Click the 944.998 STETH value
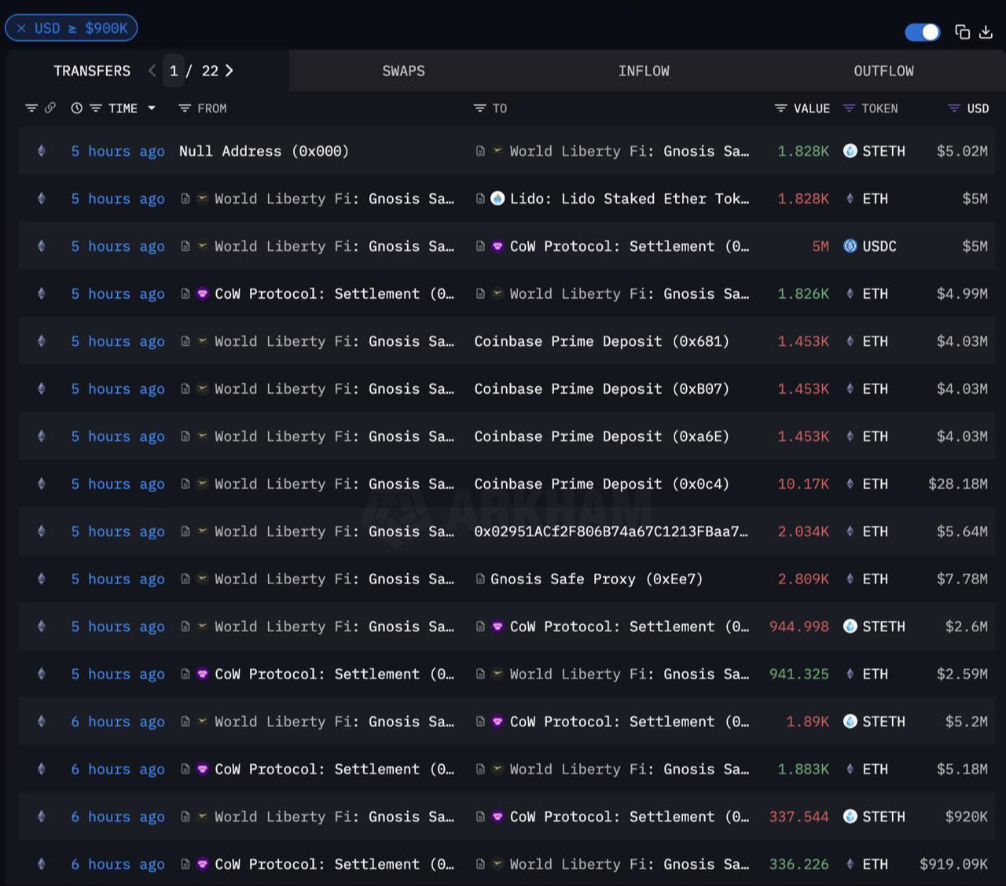 (799, 627)
